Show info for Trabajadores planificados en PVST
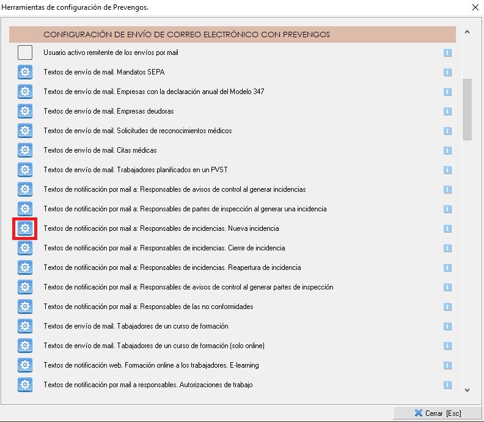The image size is (484, 422). tap(447, 170)
